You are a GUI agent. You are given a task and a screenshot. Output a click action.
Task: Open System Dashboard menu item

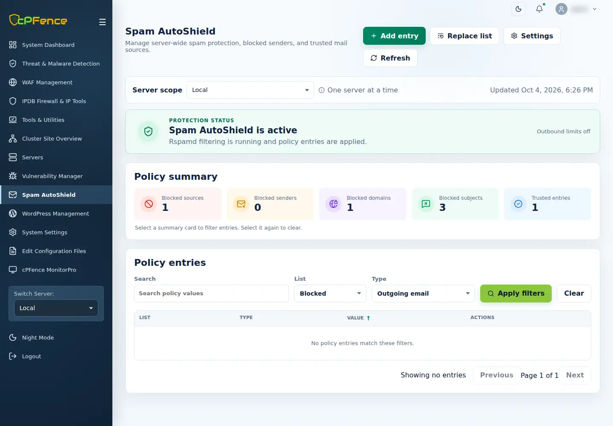56,45
